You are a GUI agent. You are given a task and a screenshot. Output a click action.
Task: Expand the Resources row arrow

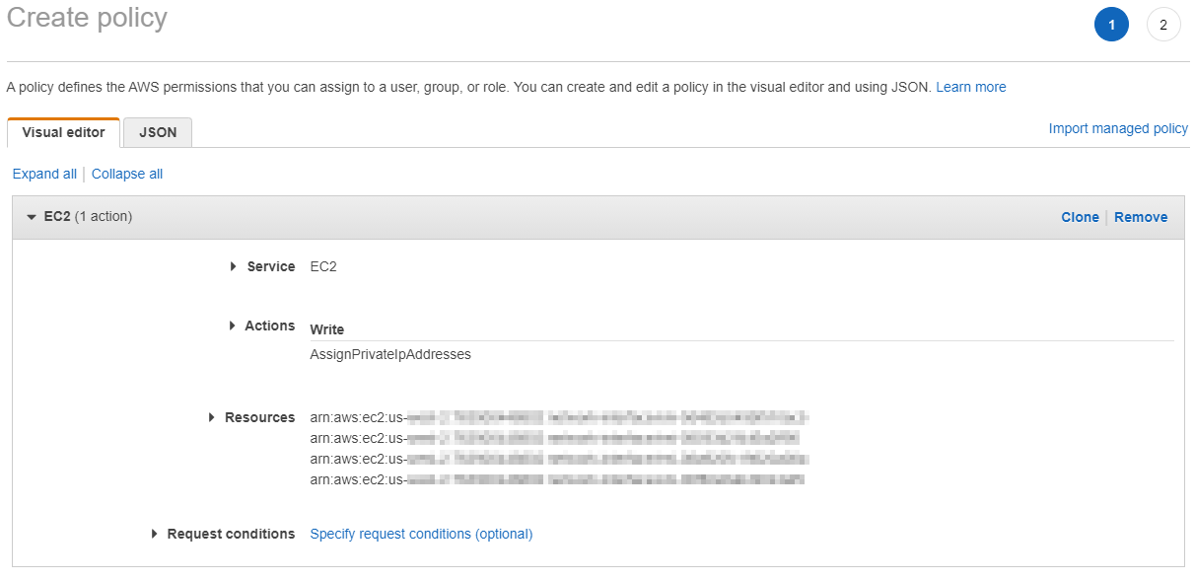pyautogui.click(x=212, y=417)
